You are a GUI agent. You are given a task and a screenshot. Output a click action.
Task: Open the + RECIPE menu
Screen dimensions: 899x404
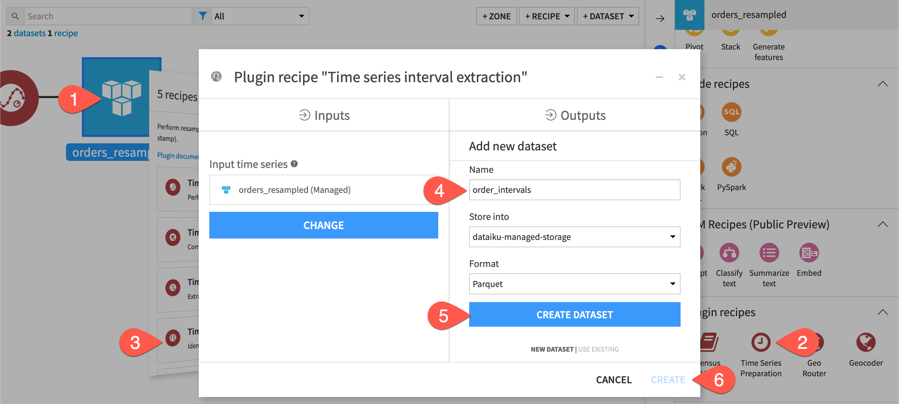pos(546,16)
